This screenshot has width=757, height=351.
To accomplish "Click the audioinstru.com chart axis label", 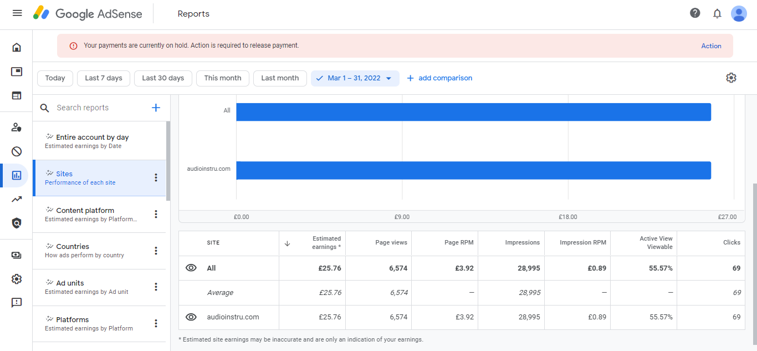I will (208, 169).
